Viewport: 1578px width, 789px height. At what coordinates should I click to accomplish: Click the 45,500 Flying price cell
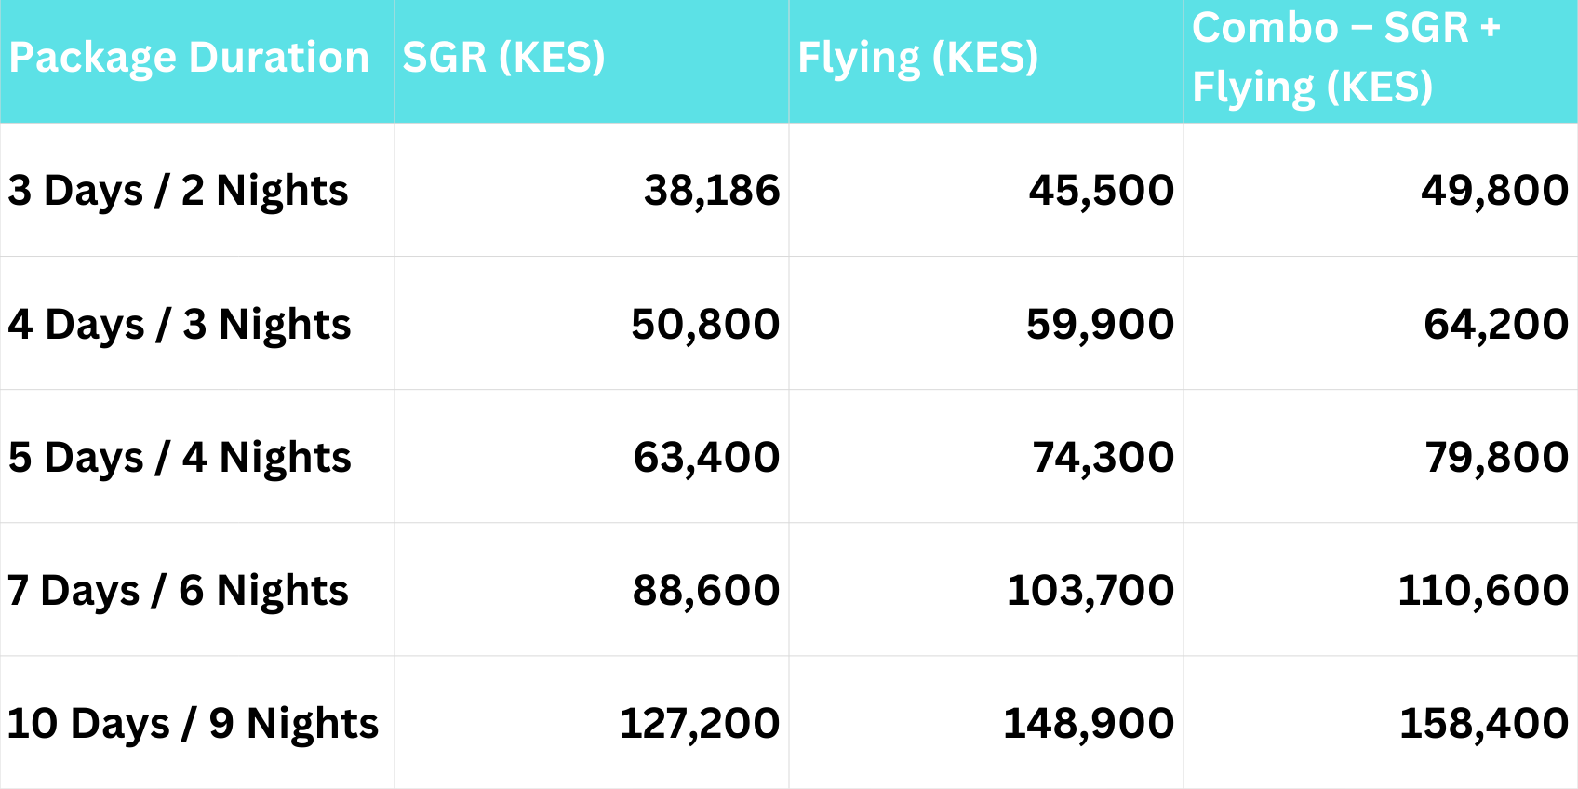1101,191
